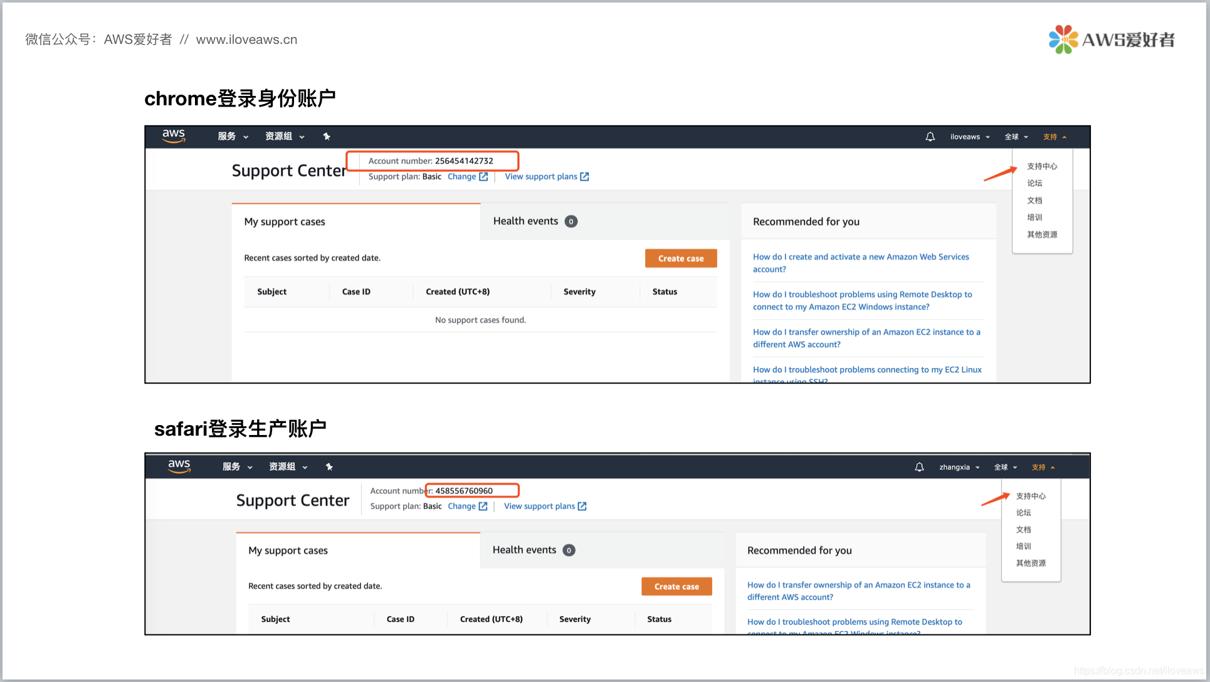The width and height of the screenshot is (1210, 682).
Task: Click the Subject column header in the Safari console
Action: tap(275, 619)
